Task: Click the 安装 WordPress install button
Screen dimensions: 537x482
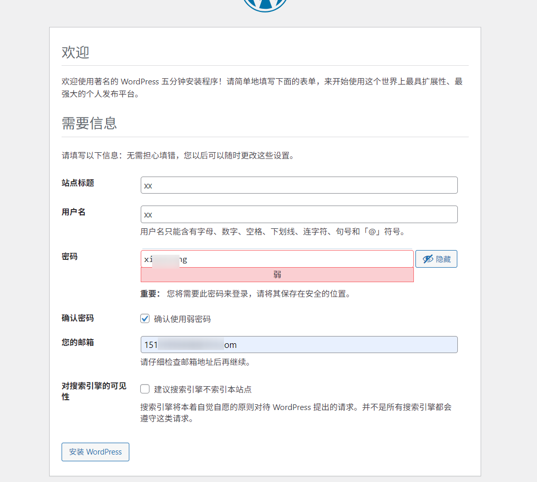Action: [x=95, y=452]
